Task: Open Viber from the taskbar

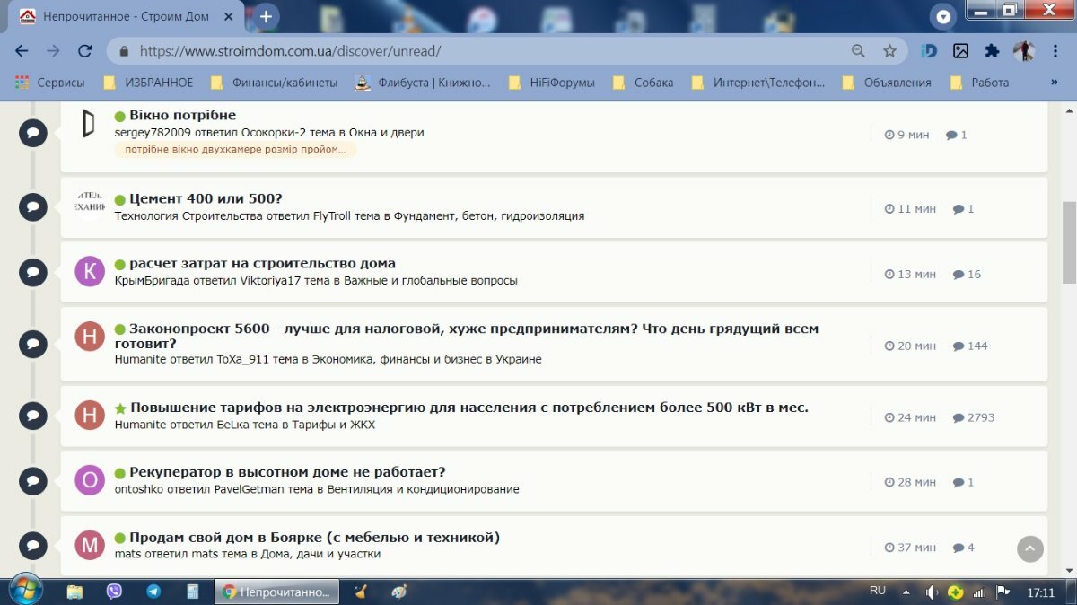Action: [114, 592]
